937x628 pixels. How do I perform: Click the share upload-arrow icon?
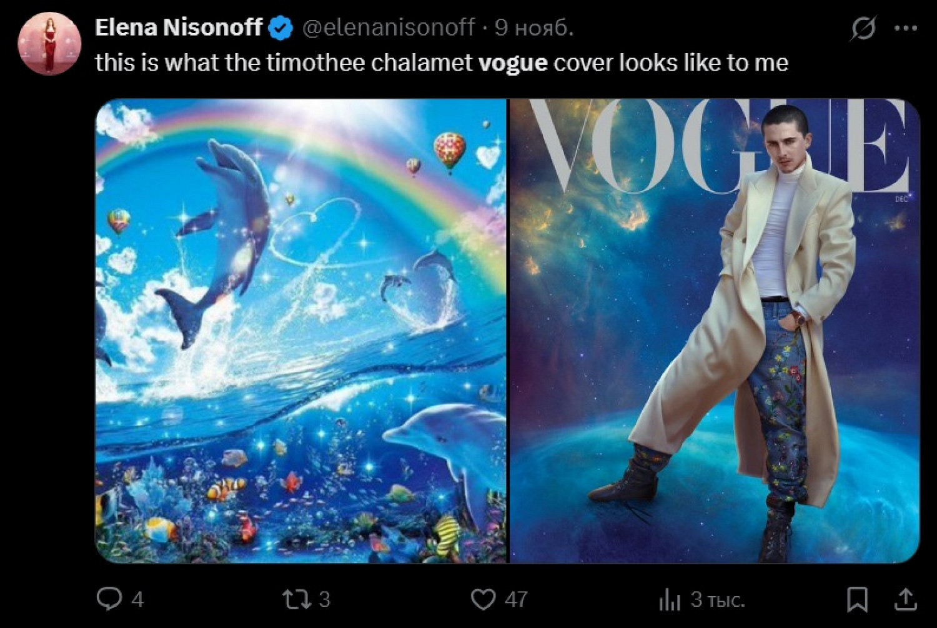click(905, 599)
